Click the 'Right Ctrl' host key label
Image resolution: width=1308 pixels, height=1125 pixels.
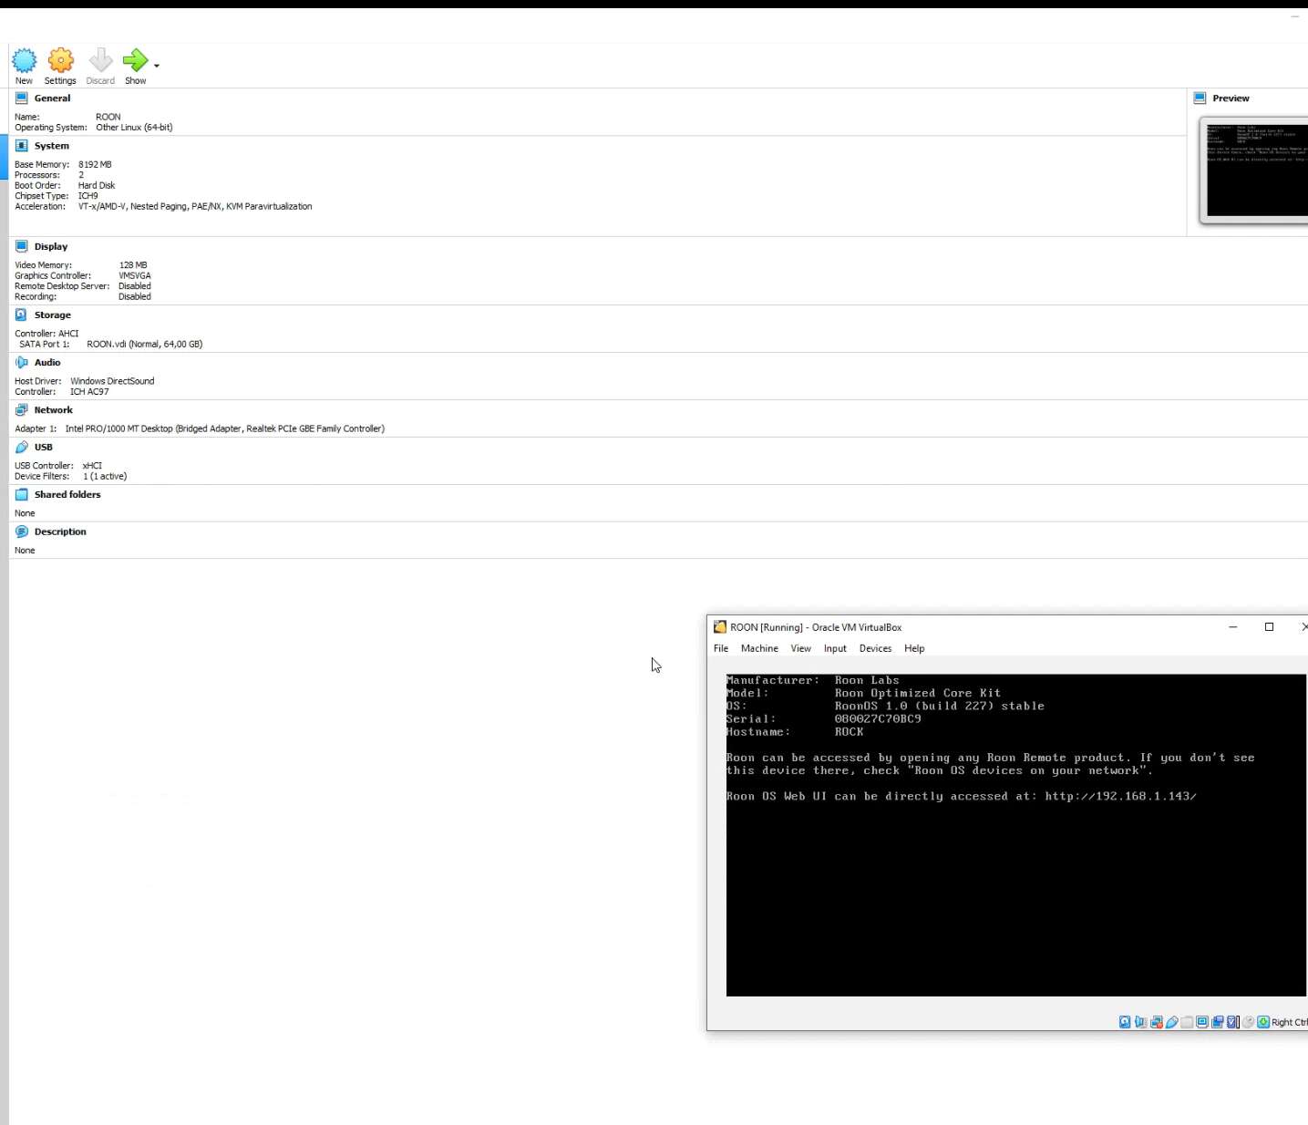click(1290, 1022)
